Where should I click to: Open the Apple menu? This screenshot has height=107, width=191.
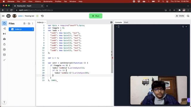pyautogui.click(x=4, y=1)
